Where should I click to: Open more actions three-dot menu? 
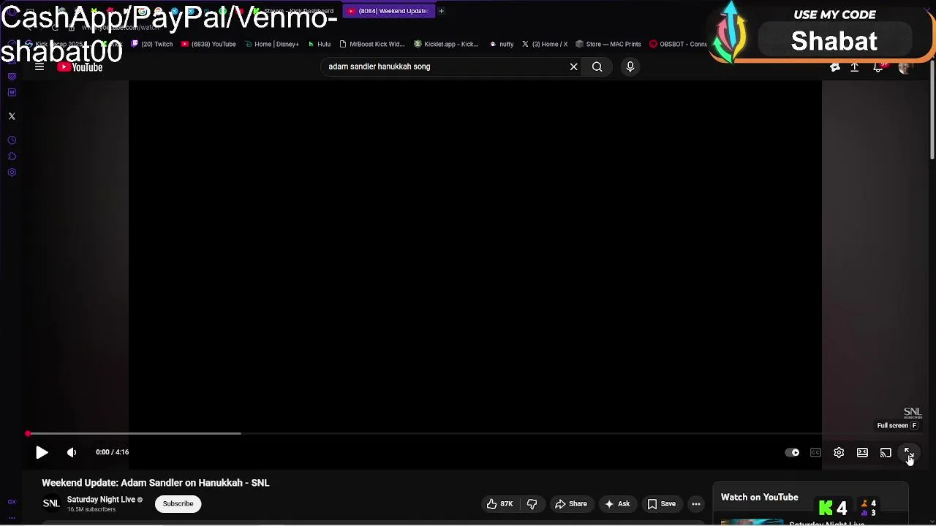(696, 504)
